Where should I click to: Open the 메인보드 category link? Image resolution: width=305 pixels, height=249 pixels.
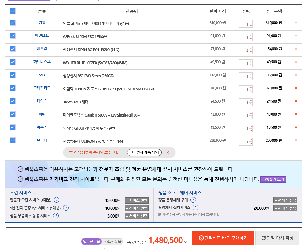(42, 36)
